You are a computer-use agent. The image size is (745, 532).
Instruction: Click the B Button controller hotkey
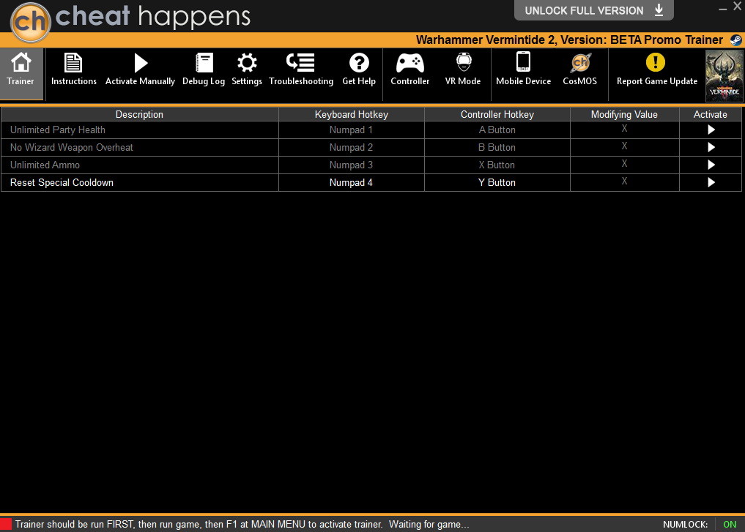497,148
